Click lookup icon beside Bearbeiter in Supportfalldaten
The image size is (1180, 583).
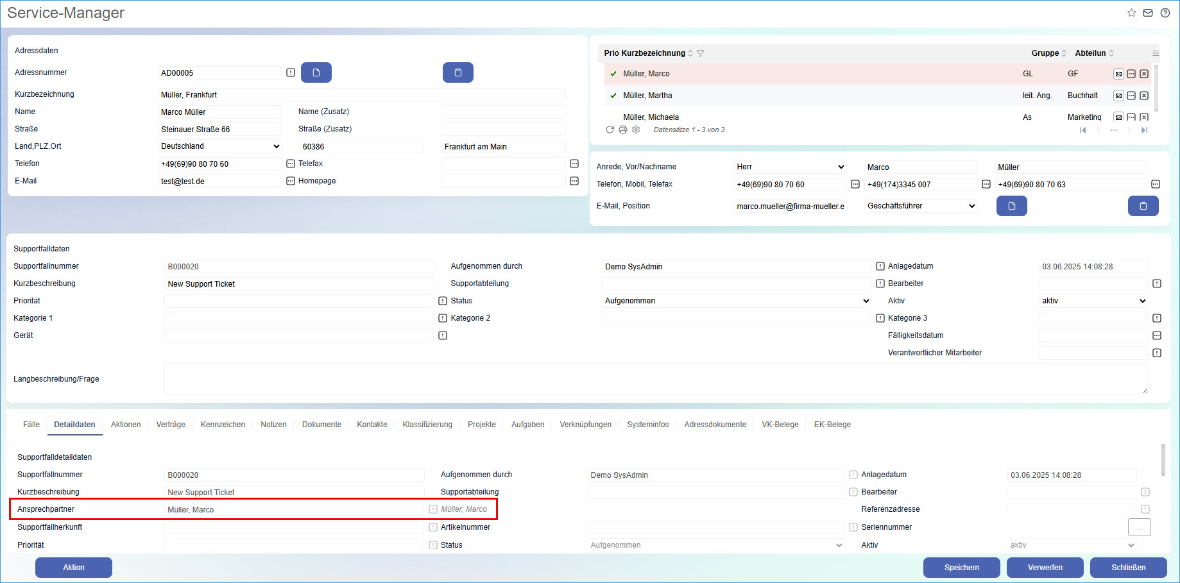[x=1157, y=283]
